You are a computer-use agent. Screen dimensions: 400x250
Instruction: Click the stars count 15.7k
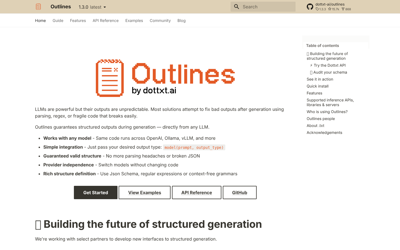click(334, 9)
